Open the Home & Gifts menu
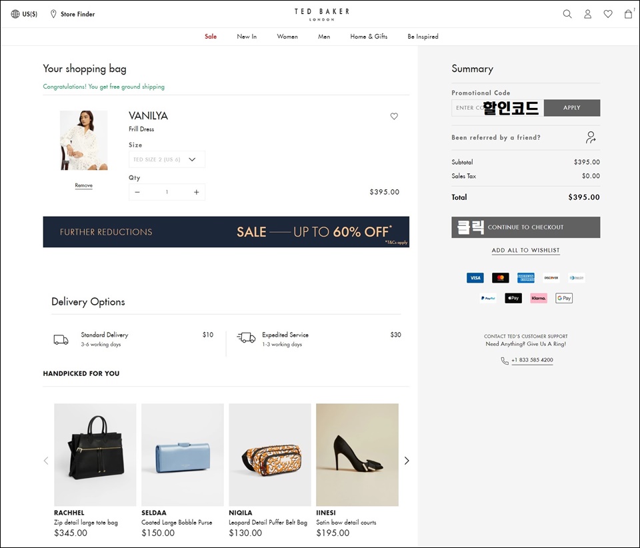Viewport: 640px width, 548px height. tap(369, 36)
